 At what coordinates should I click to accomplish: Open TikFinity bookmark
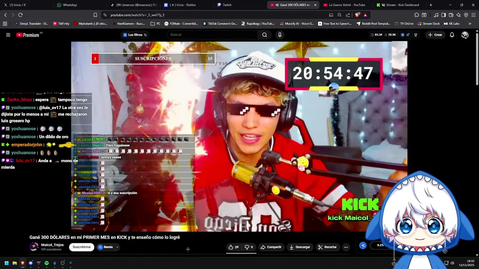point(61,24)
